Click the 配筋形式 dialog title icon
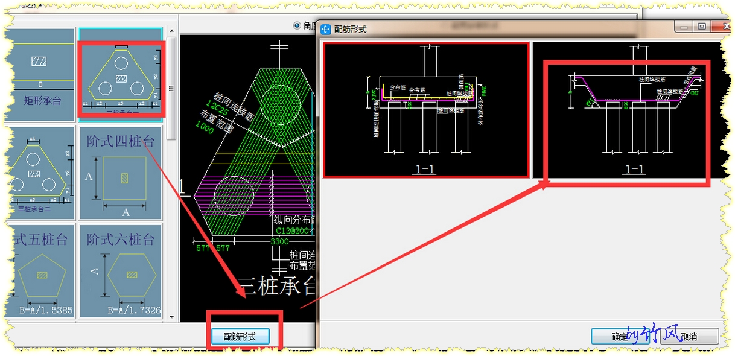735x356 pixels. [326, 28]
